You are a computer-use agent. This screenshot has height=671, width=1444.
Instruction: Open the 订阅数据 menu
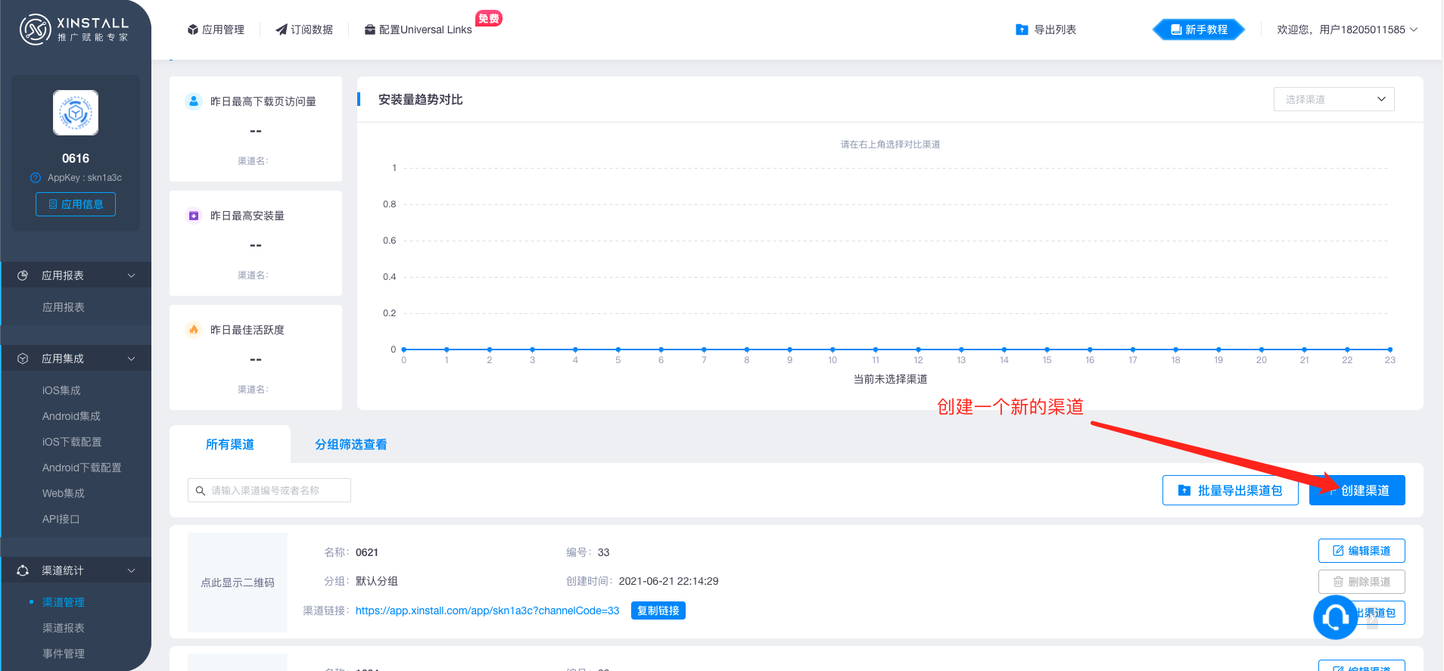(304, 30)
